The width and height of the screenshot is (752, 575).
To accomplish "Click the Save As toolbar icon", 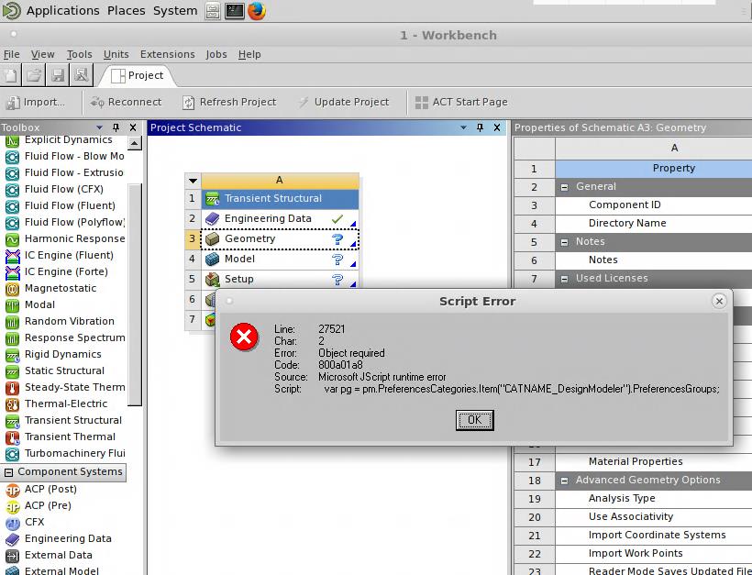I will point(81,75).
